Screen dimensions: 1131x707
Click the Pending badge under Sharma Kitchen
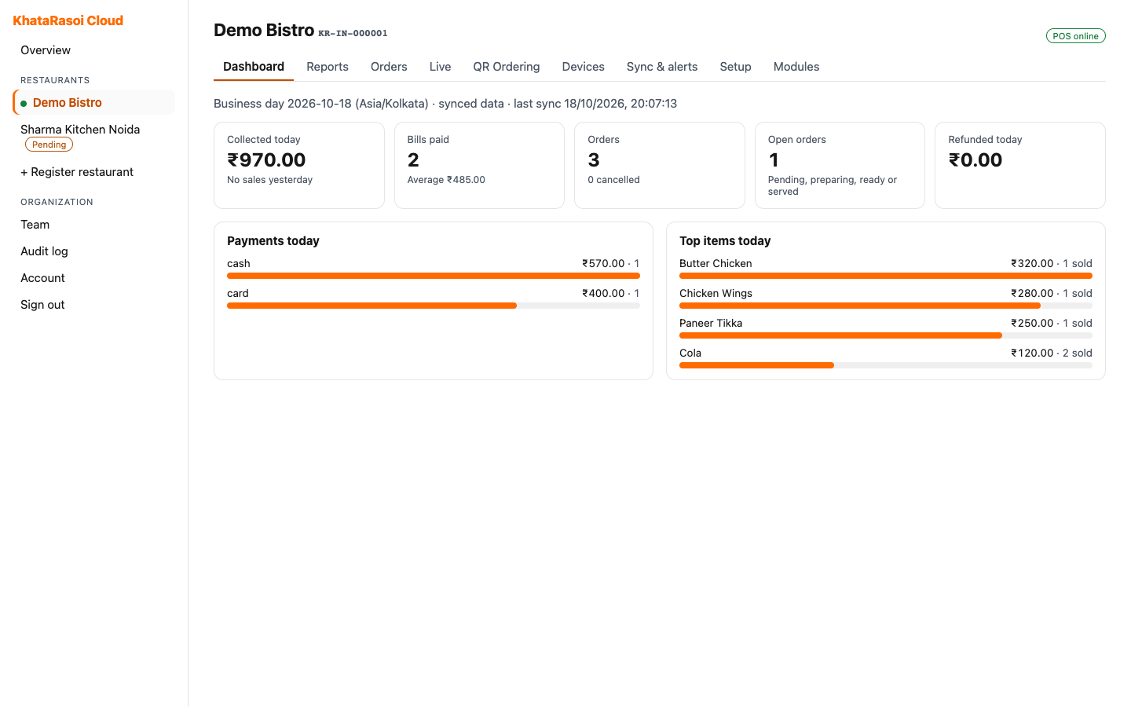click(x=49, y=145)
